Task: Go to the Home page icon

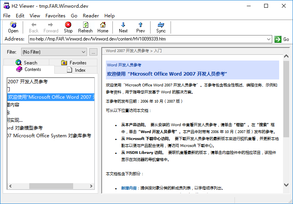Action: coord(103,27)
